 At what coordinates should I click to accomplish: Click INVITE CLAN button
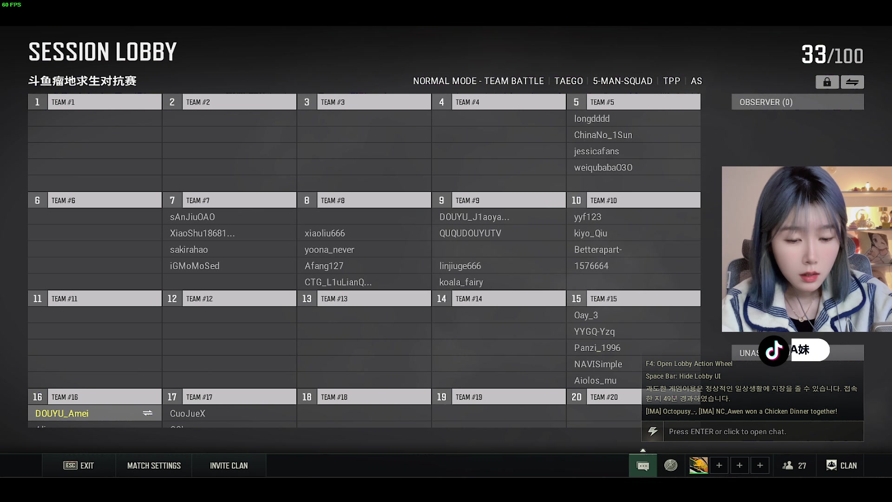point(229,465)
